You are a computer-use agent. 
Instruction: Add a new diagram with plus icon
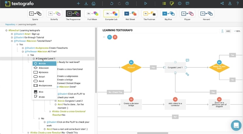point(78,3)
